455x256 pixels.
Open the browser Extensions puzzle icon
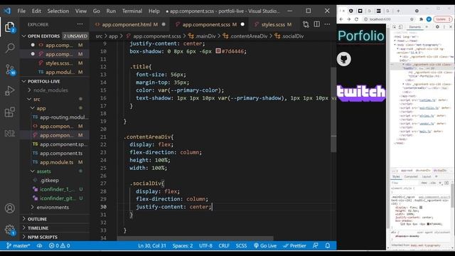click(421, 19)
